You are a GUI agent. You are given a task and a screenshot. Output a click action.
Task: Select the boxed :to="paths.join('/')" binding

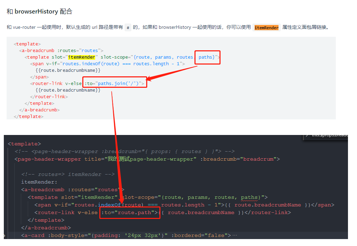115,83
